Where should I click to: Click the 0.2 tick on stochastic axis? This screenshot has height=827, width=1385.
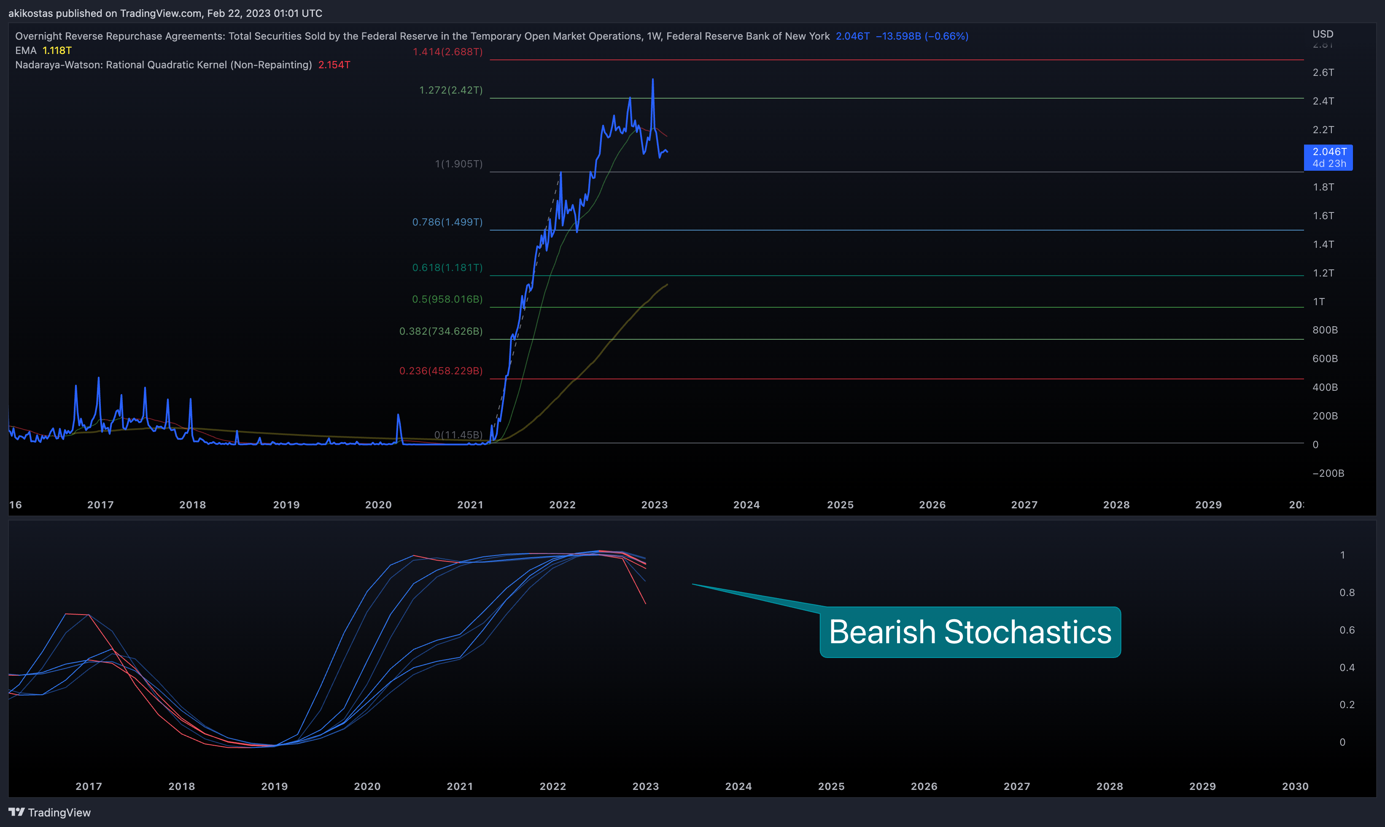coord(1347,704)
